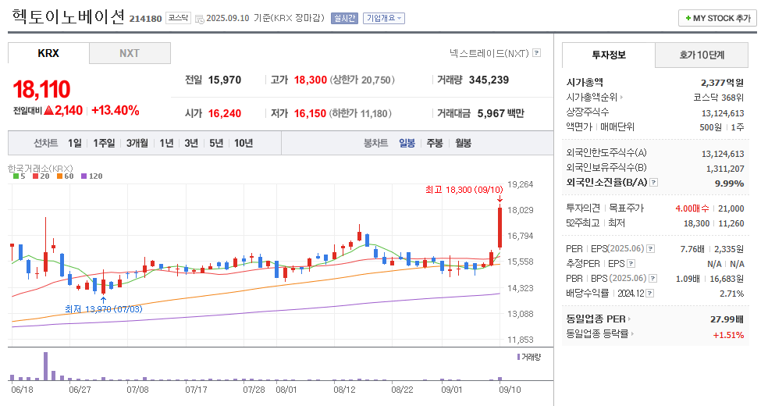Image resolution: width=768 pixels, height=406 pixels.
Task: Click the 목표주가 value 21,000
Action: tap(731, 208)
